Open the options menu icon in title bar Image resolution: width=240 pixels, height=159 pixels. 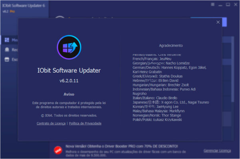213,4
